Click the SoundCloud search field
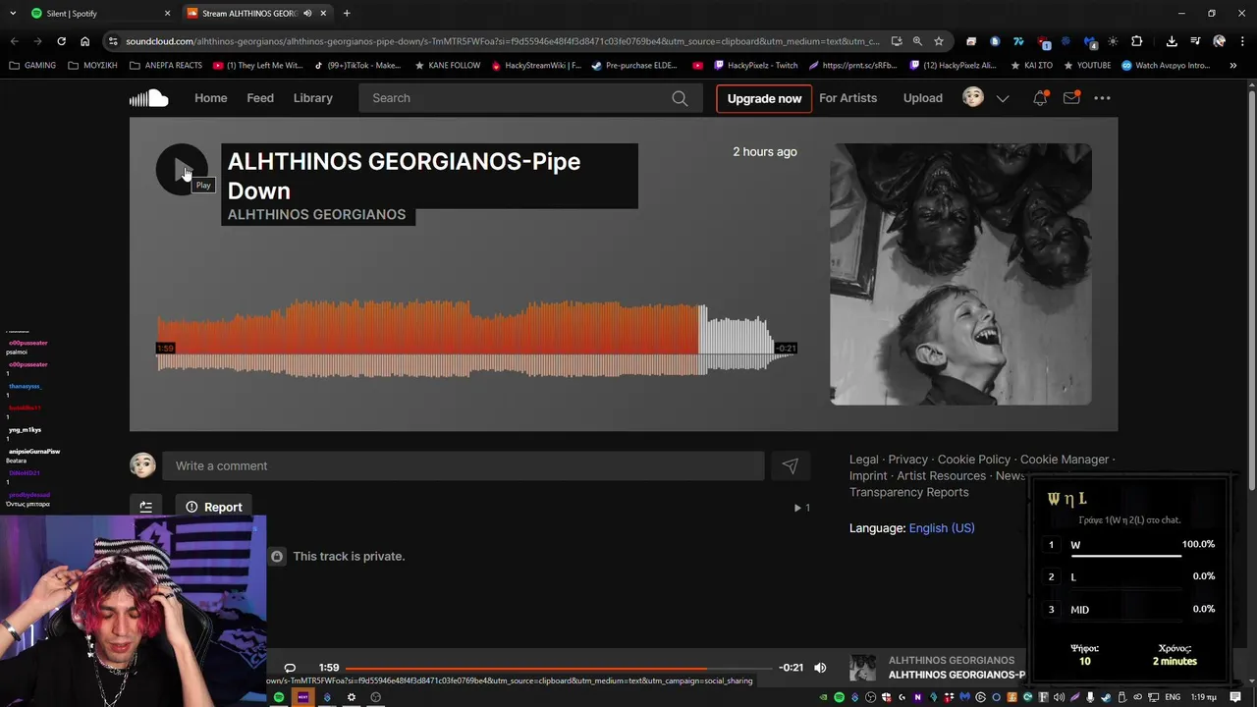Viewport: 1257px width, 707px height. click(x=531, y=98)
